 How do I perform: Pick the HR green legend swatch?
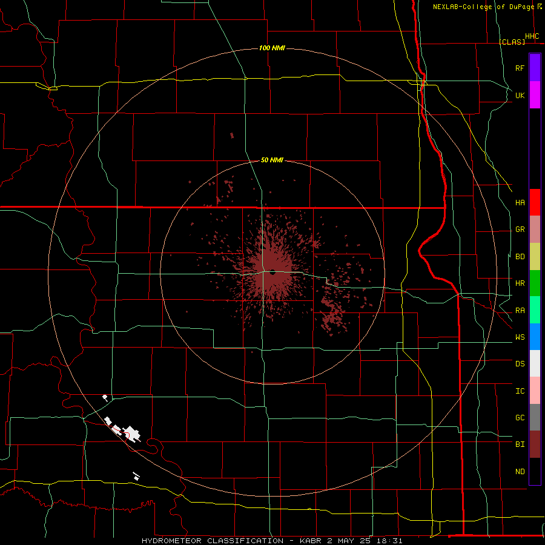tap(535, 283)
